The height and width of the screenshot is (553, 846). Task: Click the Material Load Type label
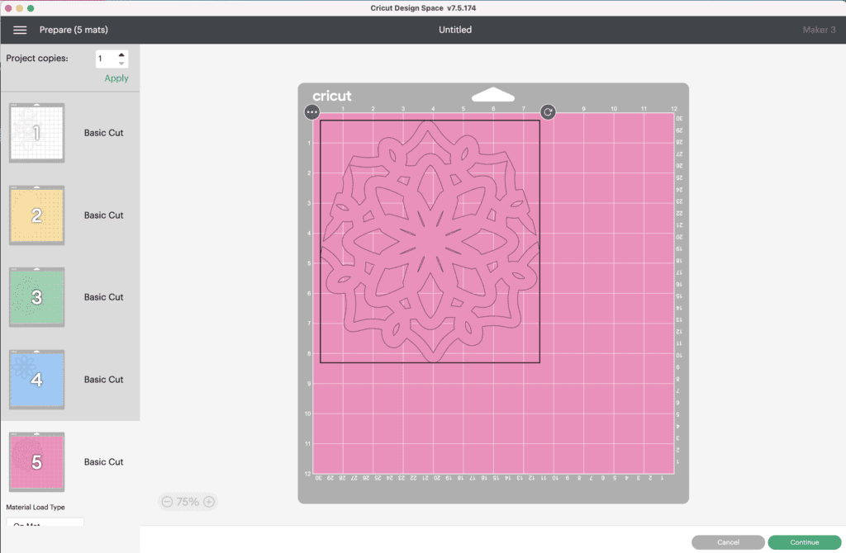36,507
